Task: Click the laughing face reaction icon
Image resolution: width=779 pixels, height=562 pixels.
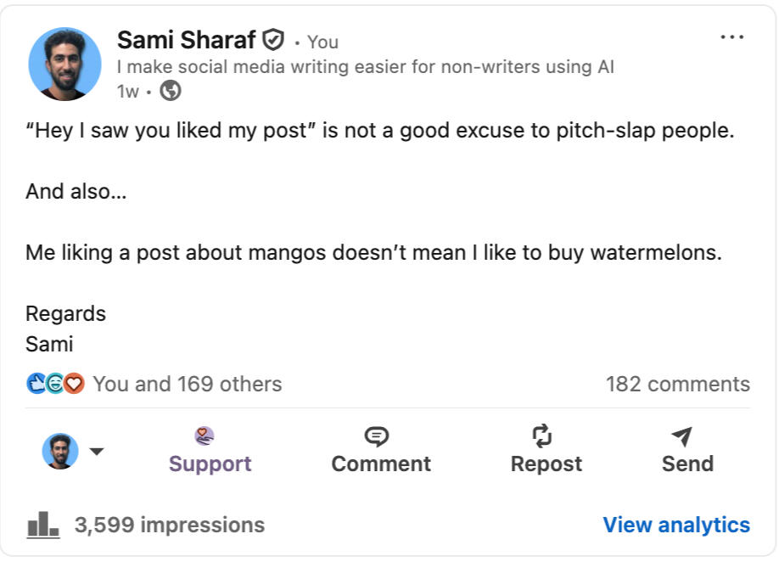Action: tap(55, 384)
